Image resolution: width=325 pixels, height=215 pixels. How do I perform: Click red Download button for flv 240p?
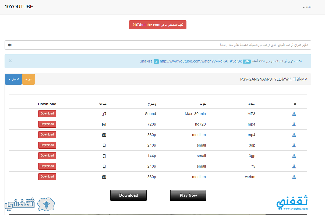(x=47, y=166)
